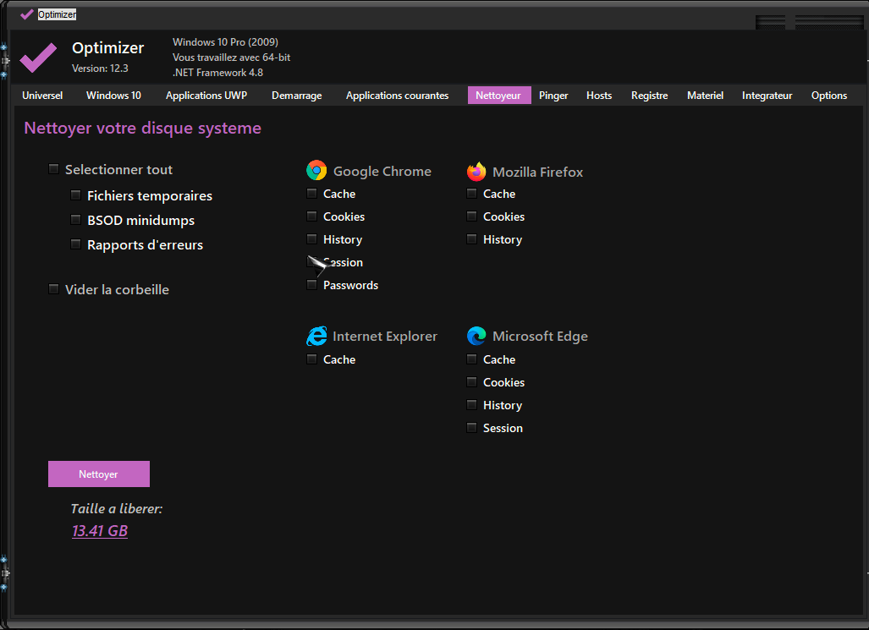The height and width of the screenshot is (630, 869).
Task: Click the Google Chrome logo icon
Action: 316,171
